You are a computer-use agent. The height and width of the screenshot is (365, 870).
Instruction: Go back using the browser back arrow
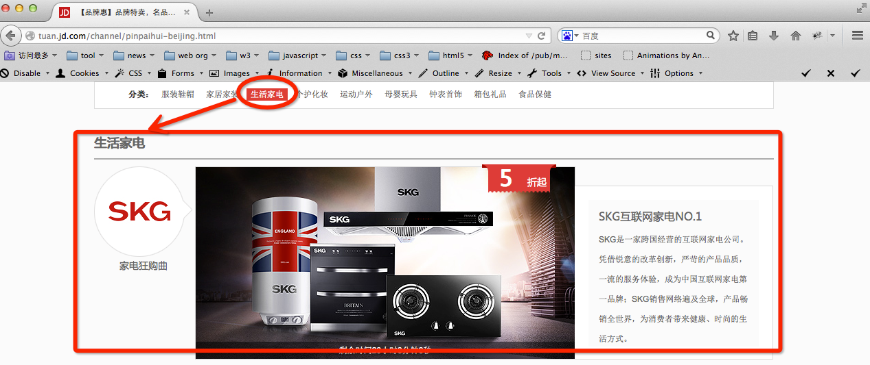pos(11,36)
